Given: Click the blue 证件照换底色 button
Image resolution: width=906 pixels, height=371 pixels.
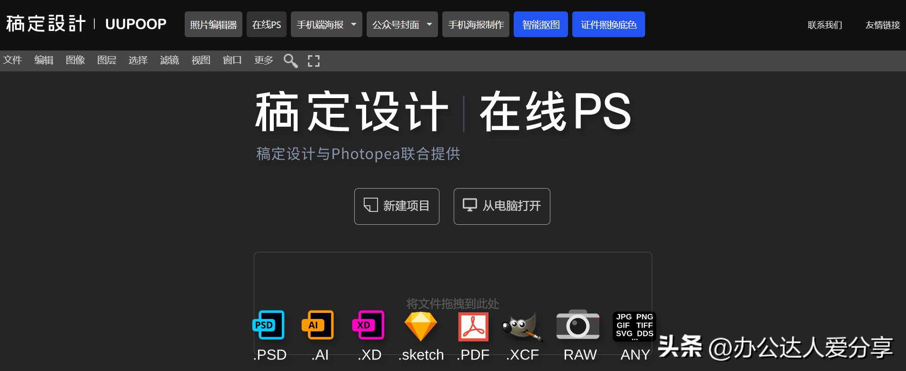Looking at the screenshot, I should click(x=608, y=24).
